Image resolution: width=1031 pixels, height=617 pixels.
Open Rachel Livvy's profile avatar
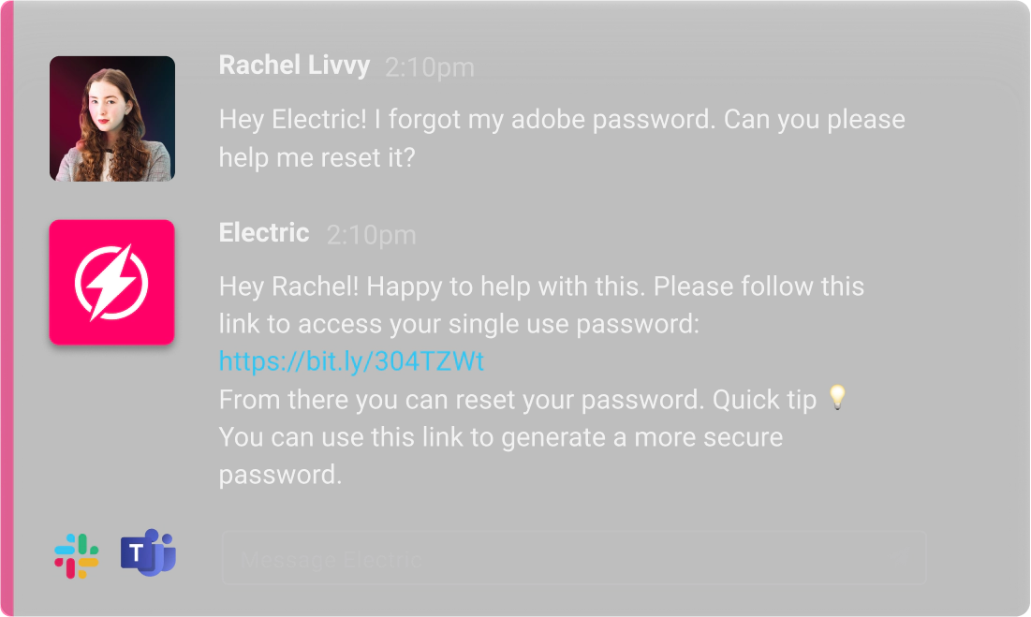[x=111, y=118]
